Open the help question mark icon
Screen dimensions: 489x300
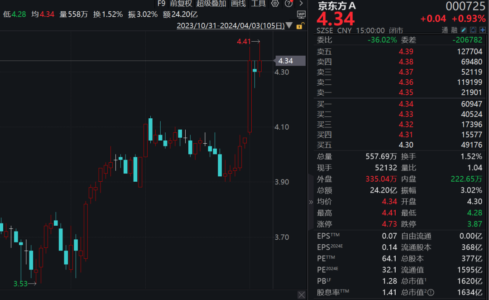click(289, 4)
